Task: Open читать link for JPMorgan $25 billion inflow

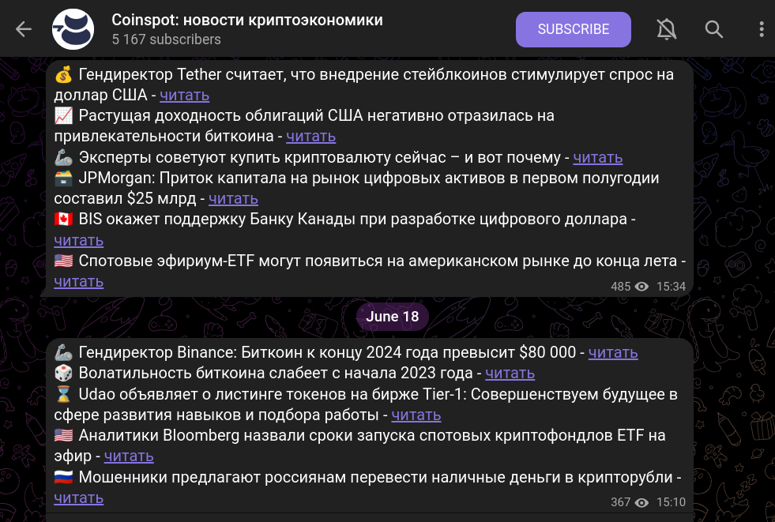Action: pos(233,198)
